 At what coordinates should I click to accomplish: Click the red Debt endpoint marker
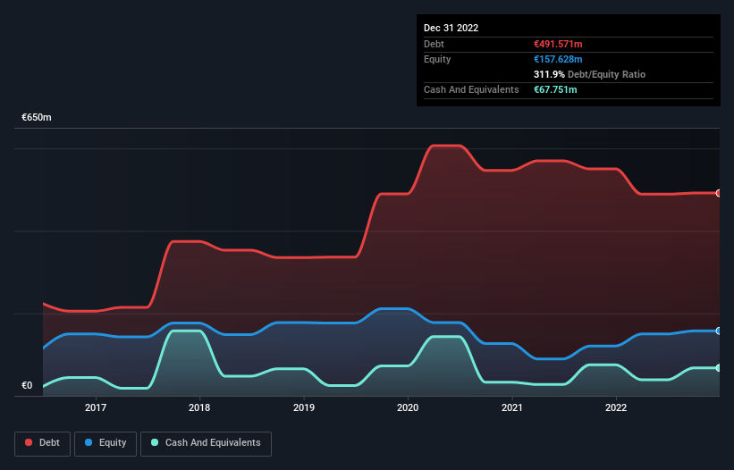pos(719,193)
